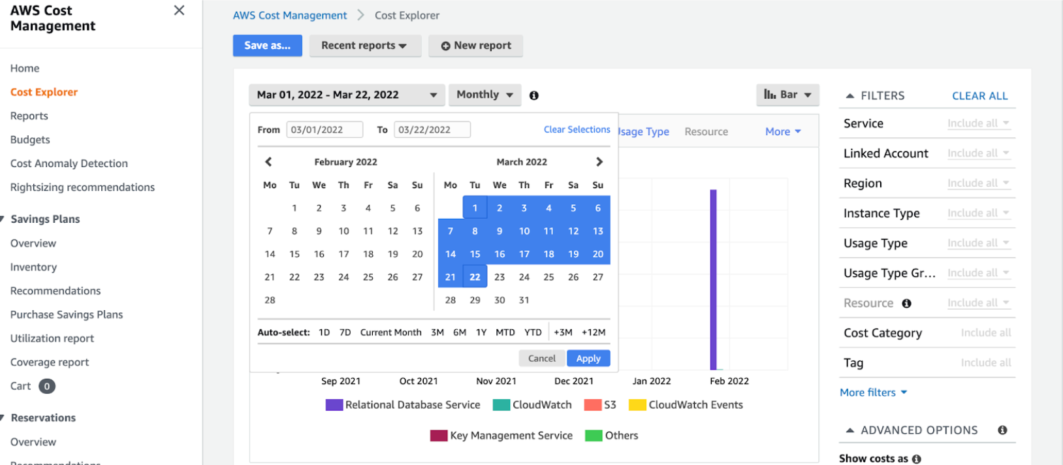Open the Bar chart type dropdown
Screen dimensions: 1063x465
[x=787, y=95]
